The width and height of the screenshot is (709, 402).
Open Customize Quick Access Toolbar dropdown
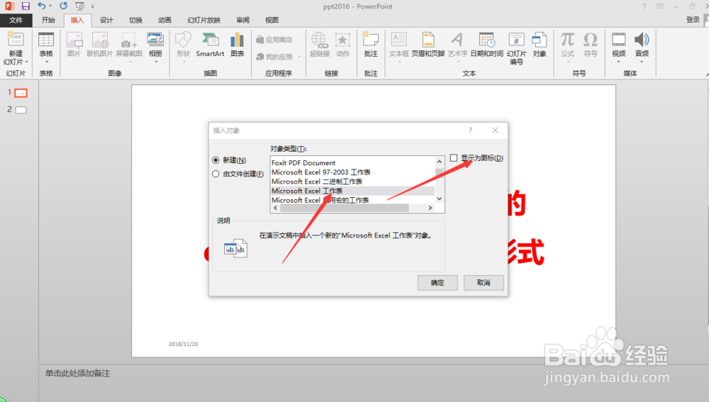click(x=93, y=6)
